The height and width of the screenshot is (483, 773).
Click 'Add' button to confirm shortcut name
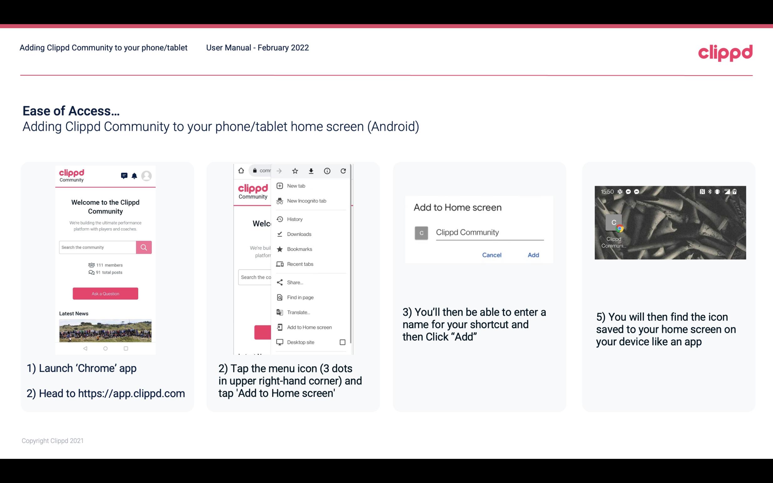coord(532,255)
